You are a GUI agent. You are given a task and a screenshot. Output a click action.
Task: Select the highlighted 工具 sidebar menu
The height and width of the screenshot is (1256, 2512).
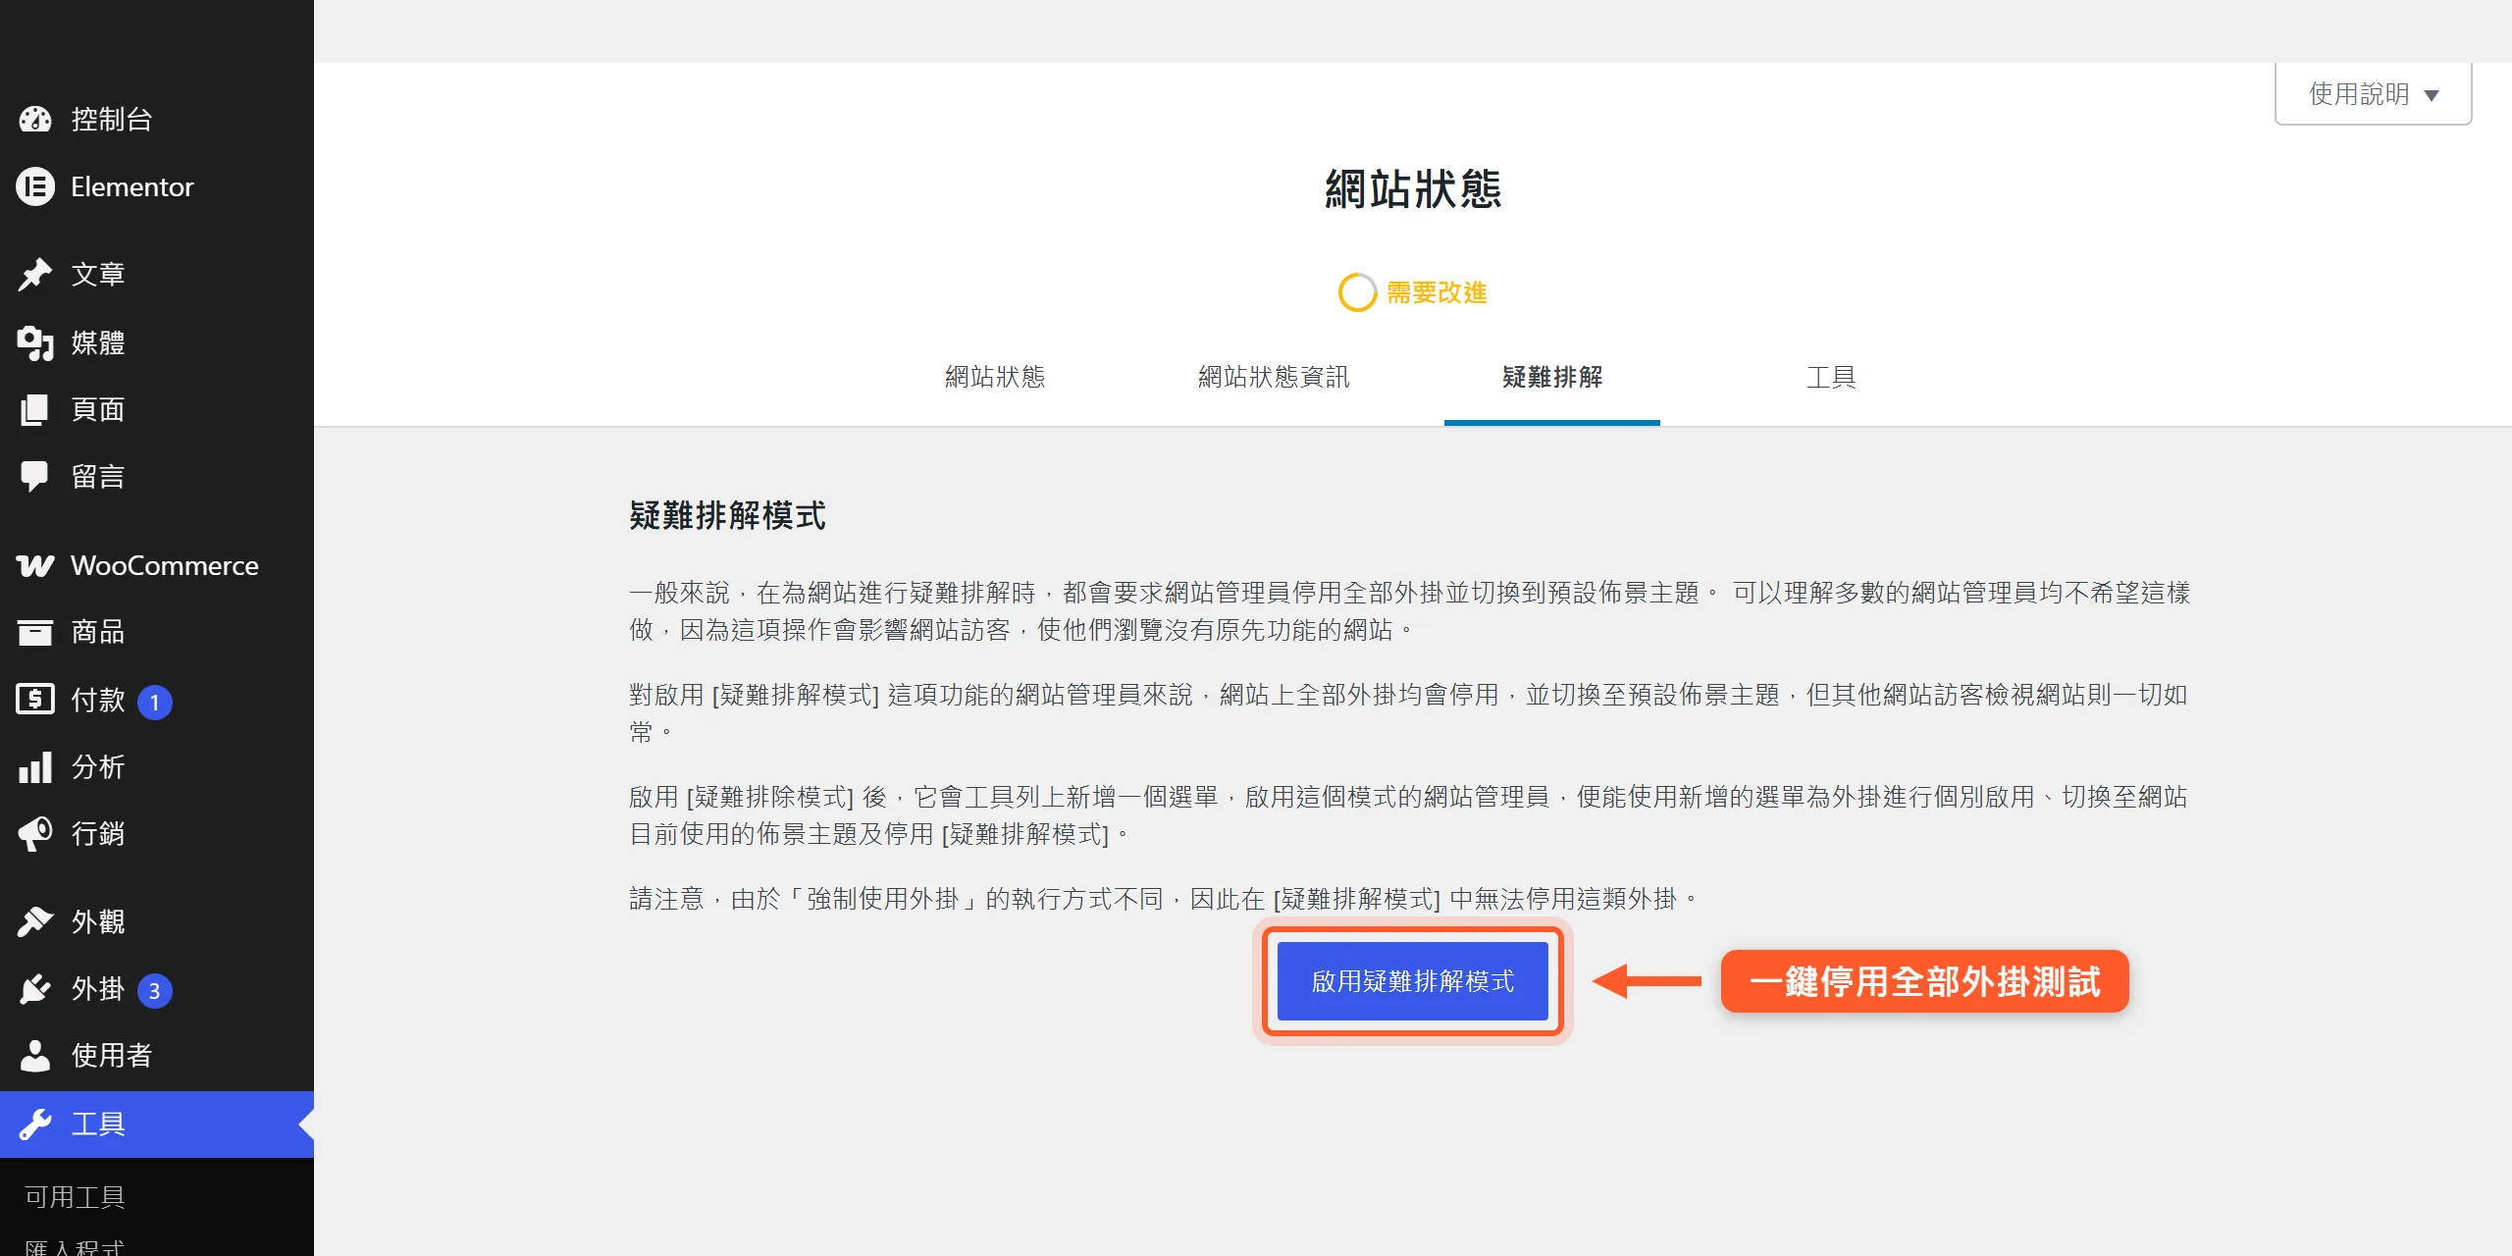[x=157, y=1124]
